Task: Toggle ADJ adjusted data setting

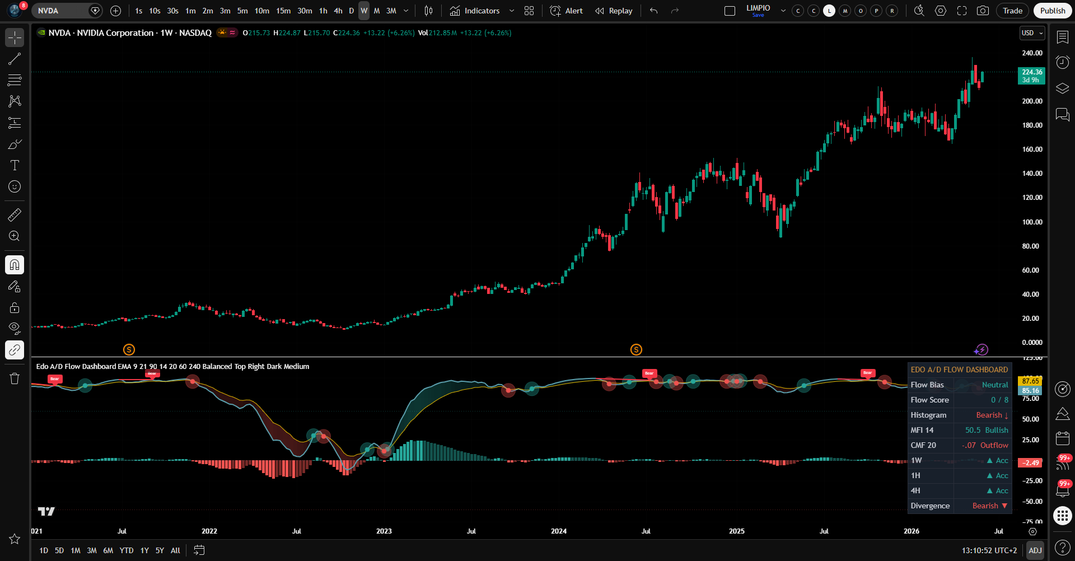Action: 1035,550
